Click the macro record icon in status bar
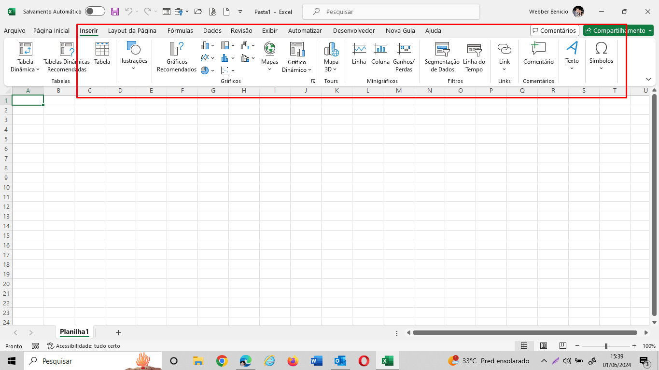 (35, 346)
